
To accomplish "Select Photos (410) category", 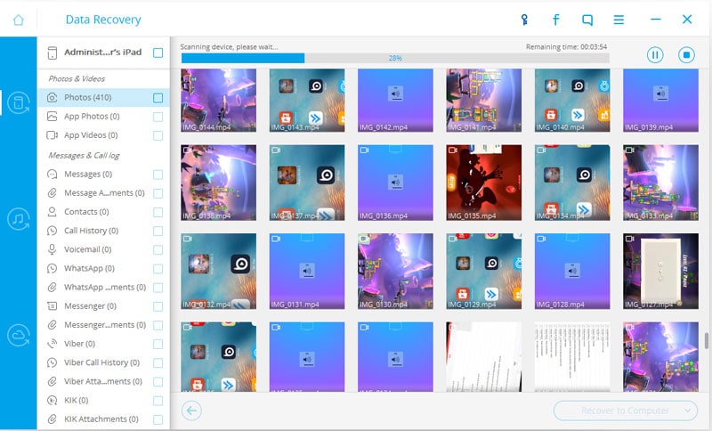I will (x=103, y=98).
